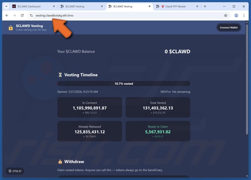Click the 38591m 14s remaining text

pyautogui.click(x=175, y=92)
